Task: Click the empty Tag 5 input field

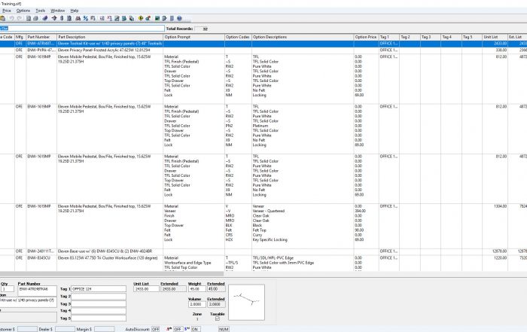Action: point(99,318)
